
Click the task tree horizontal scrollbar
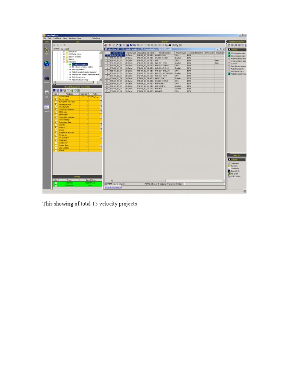[x=76, y=82]
